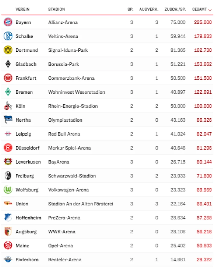Image resolution: width=220 pixels, height=267 pixels.
Task: Click the Köln club crest
Action: click(x=8, y=106)
